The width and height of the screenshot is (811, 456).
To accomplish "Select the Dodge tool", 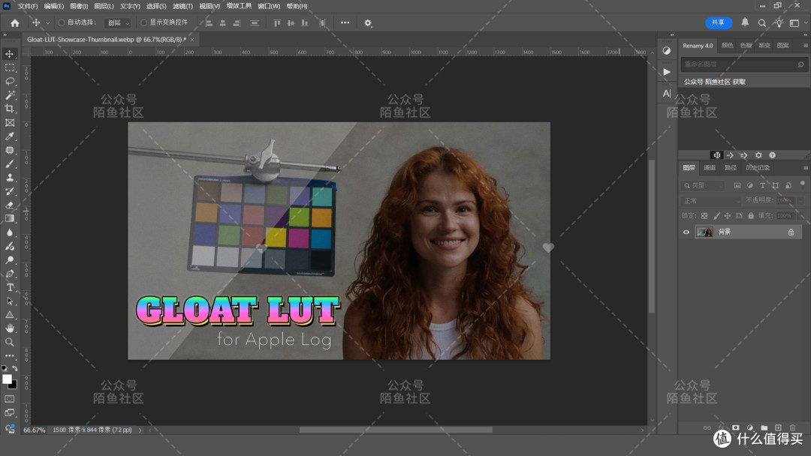I will pyautogui.click(x=10, y=259).
